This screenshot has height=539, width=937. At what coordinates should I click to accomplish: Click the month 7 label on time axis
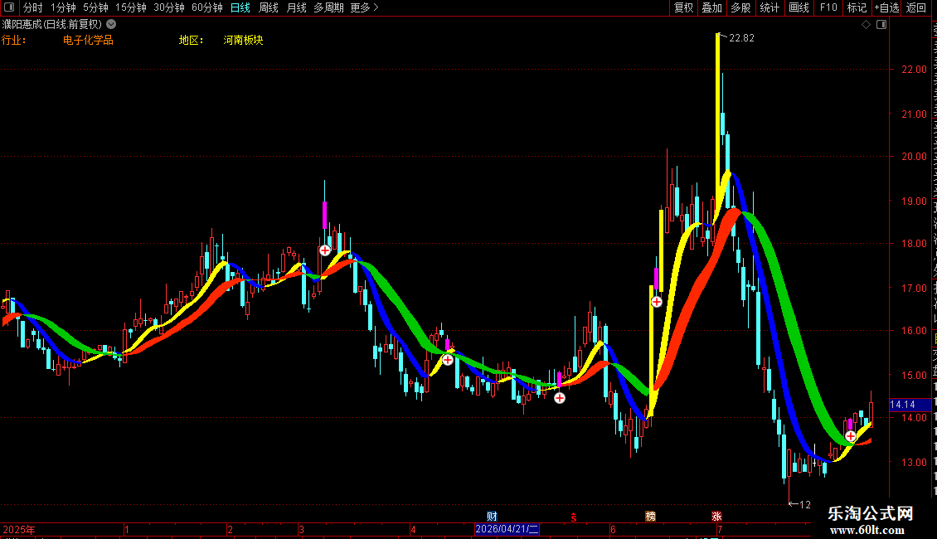click(720, 529)
